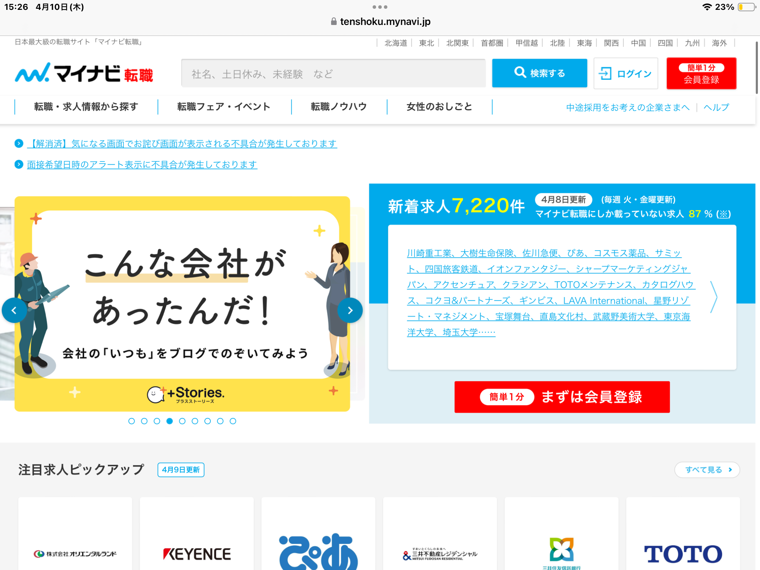760x570 pixels.
Task: Select the 北海道 region link
Action: coord(395,43)
